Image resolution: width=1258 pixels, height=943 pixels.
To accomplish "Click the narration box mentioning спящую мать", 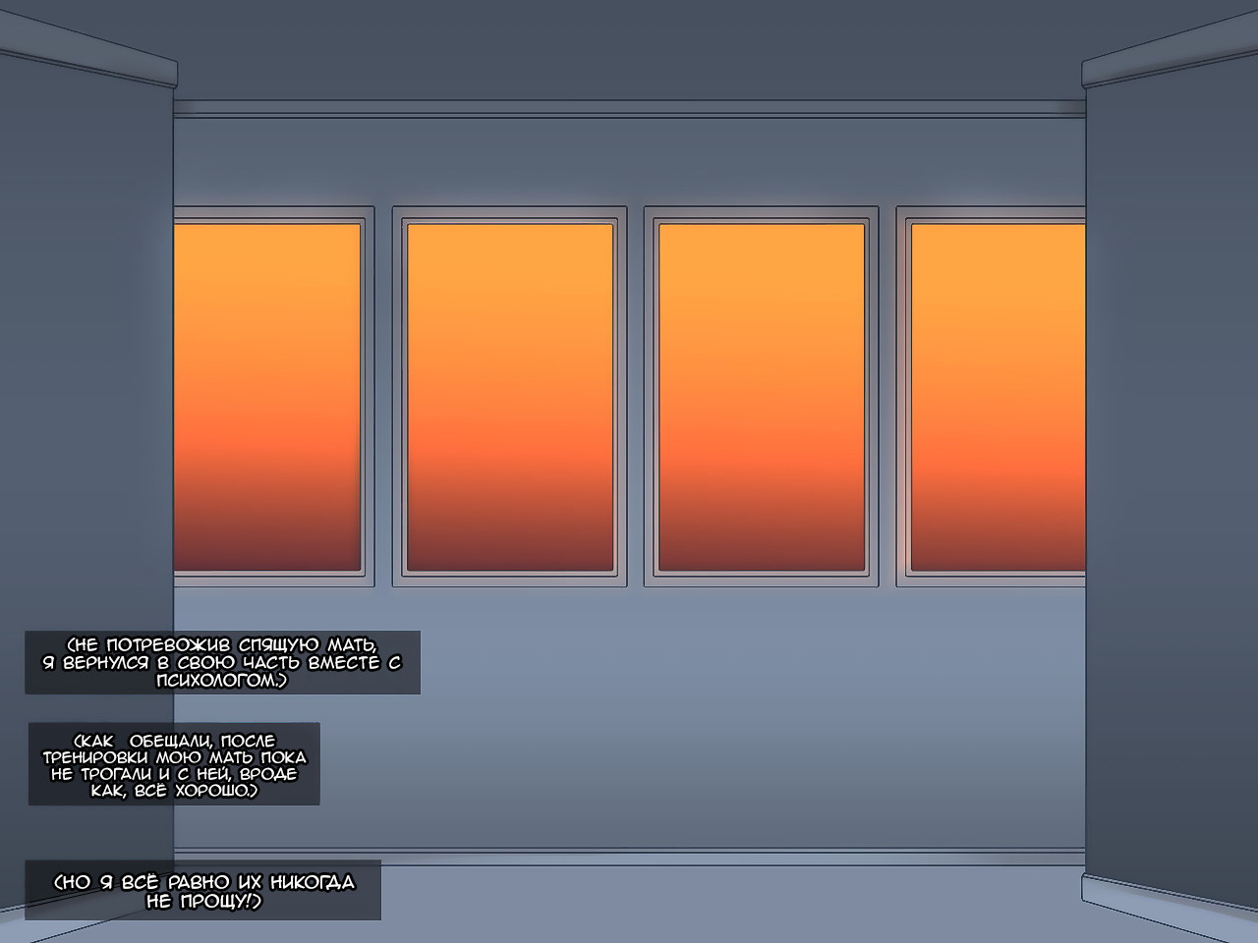I will click(222, 663).
